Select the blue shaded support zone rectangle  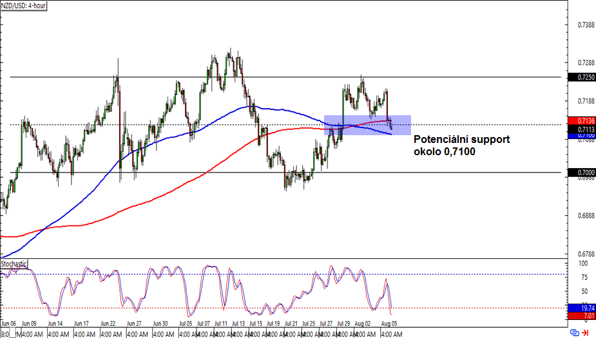pyautogui.click(x=367, y=125)
